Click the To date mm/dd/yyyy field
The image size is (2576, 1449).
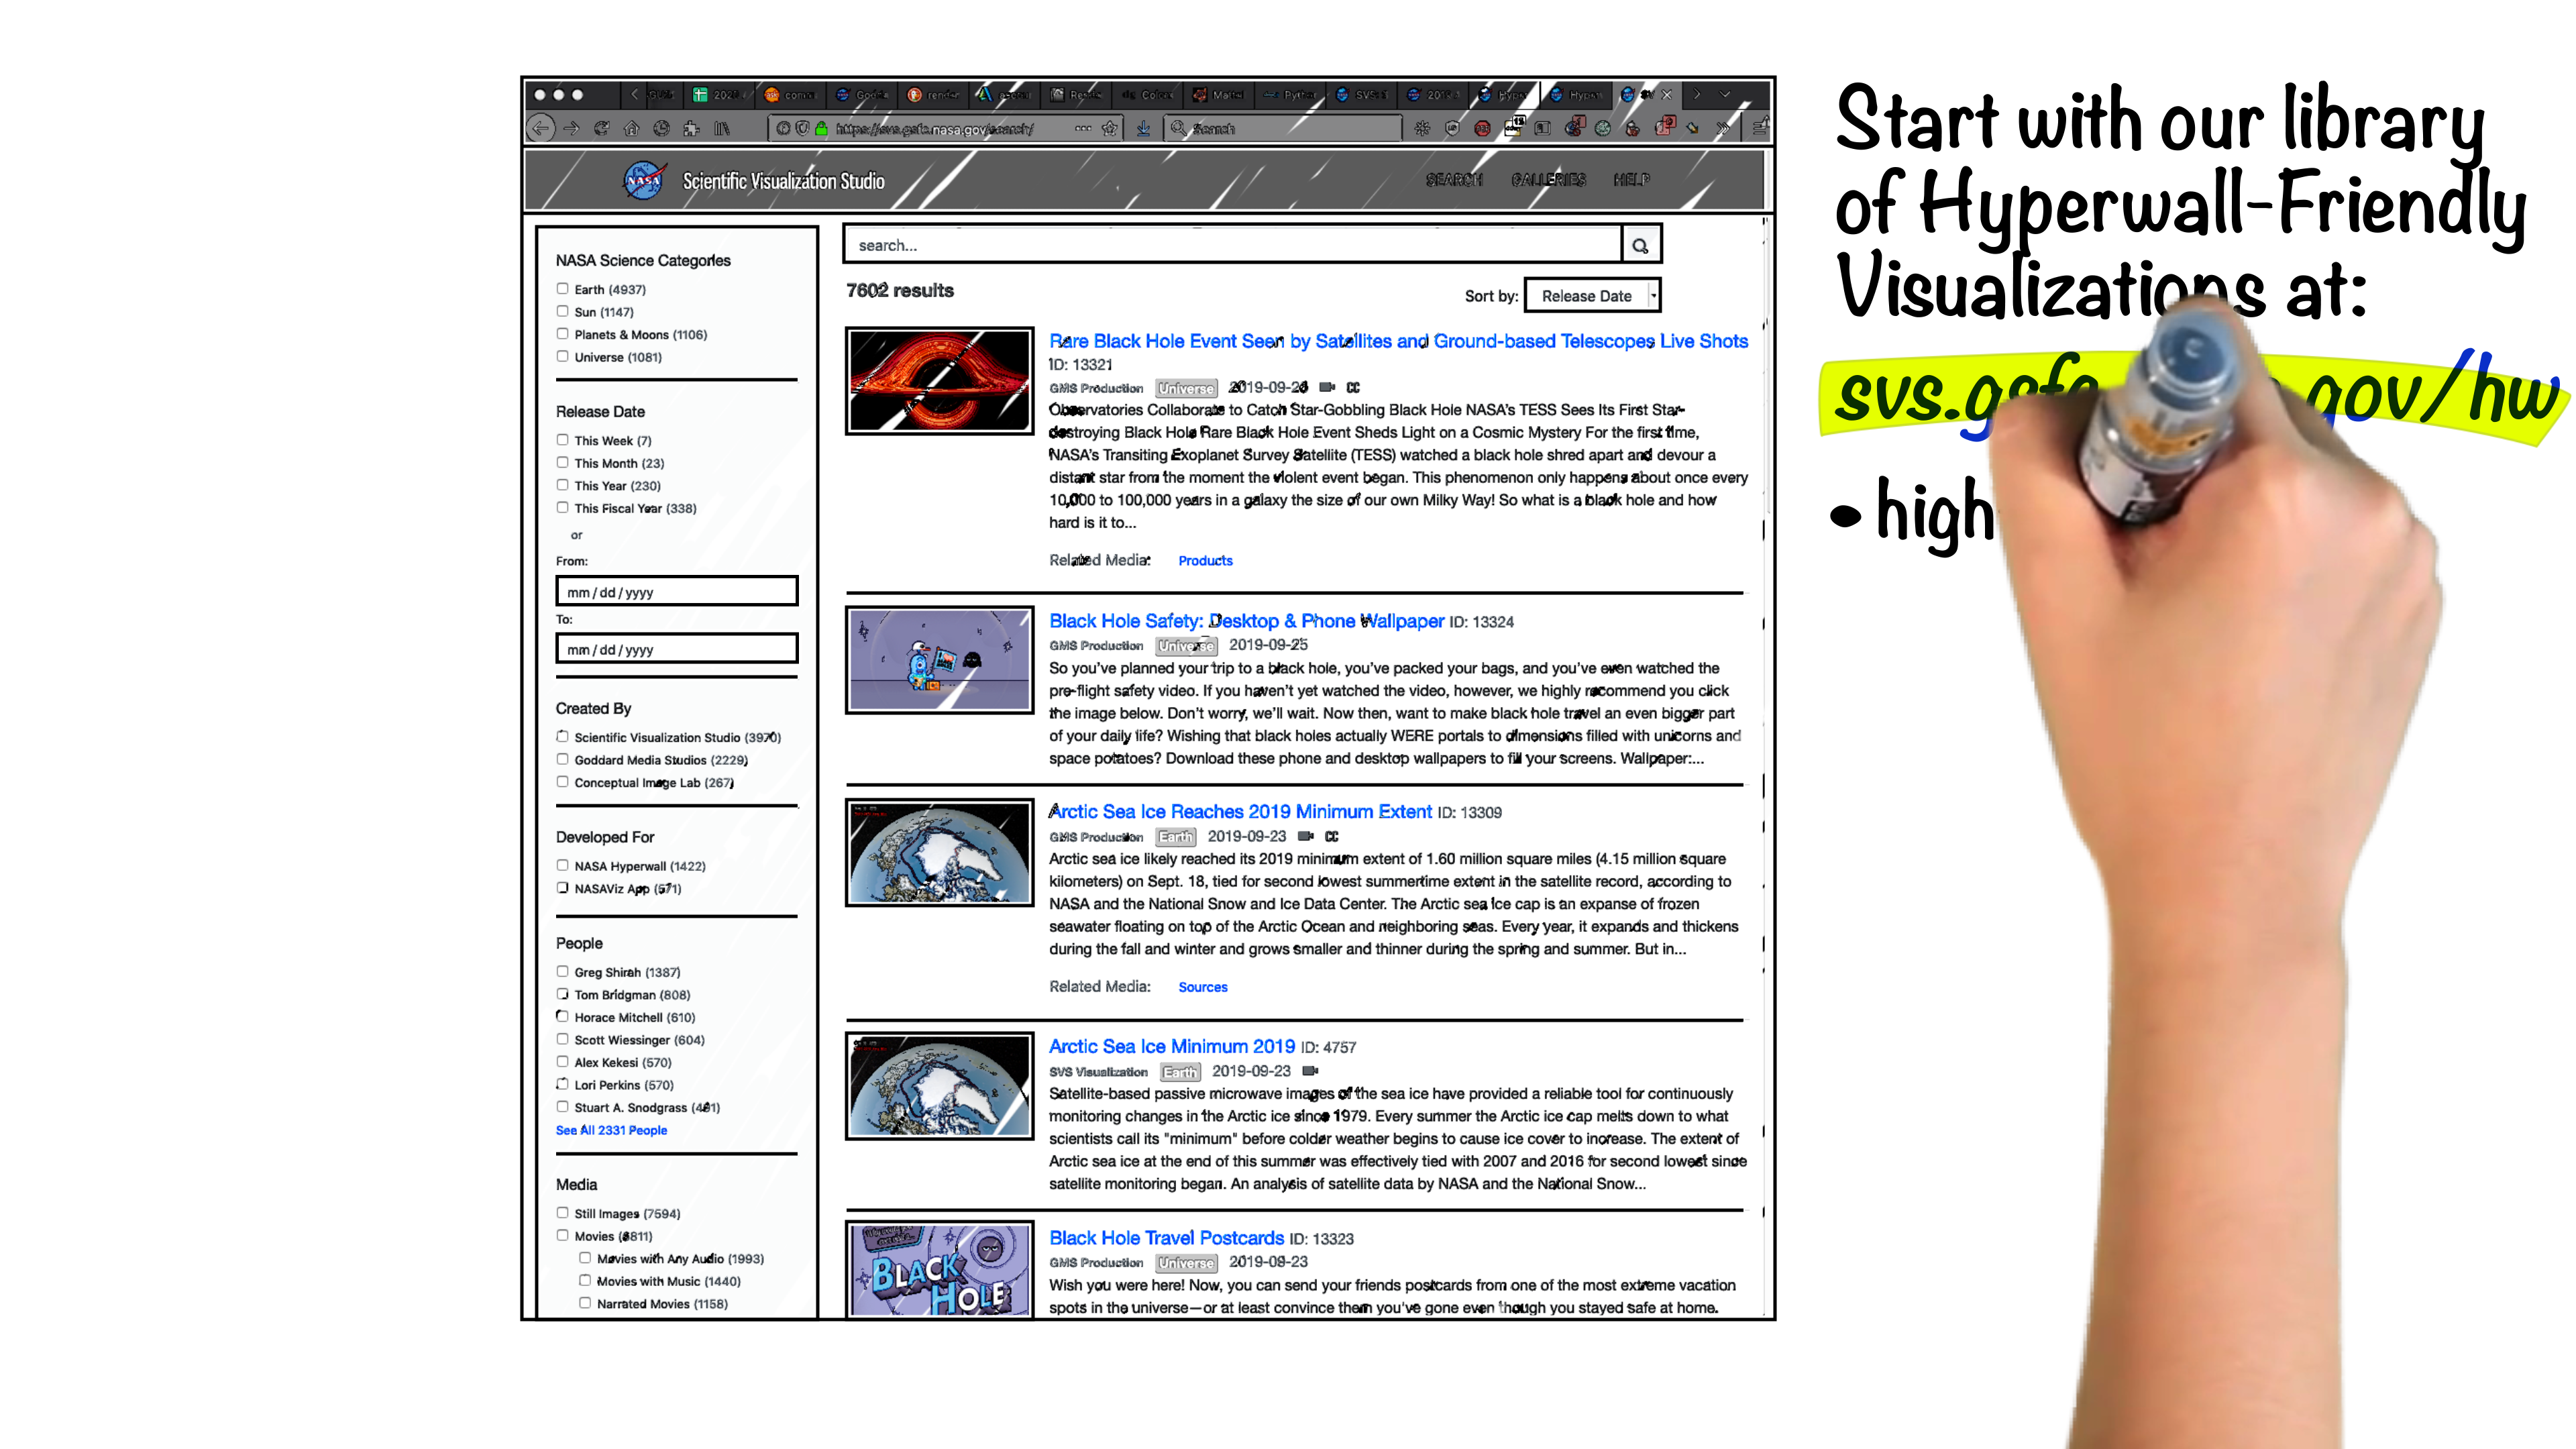pyautogui.click(x=677, y=649)
